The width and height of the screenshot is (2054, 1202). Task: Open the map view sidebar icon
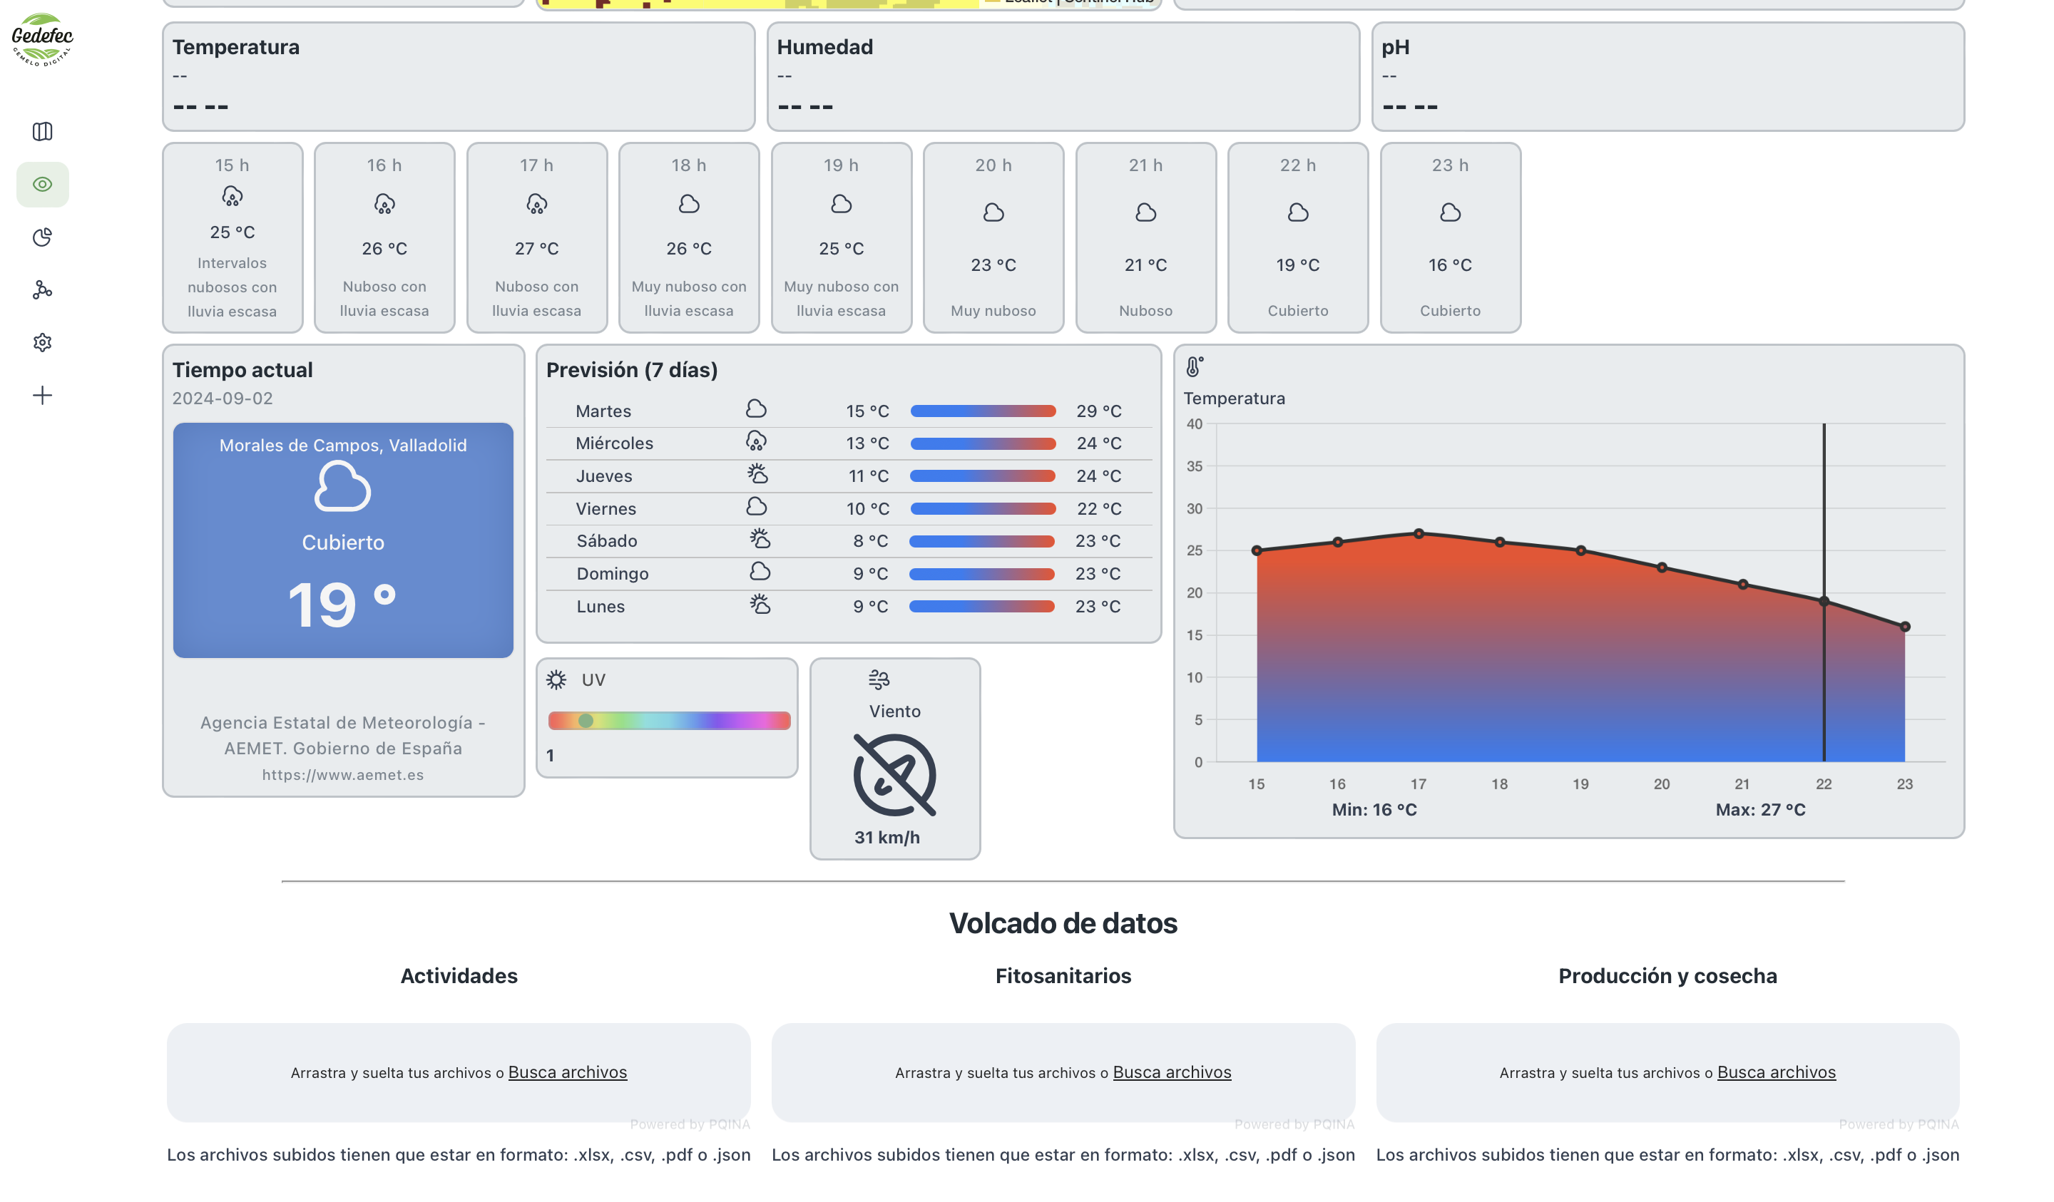[42, 131]
